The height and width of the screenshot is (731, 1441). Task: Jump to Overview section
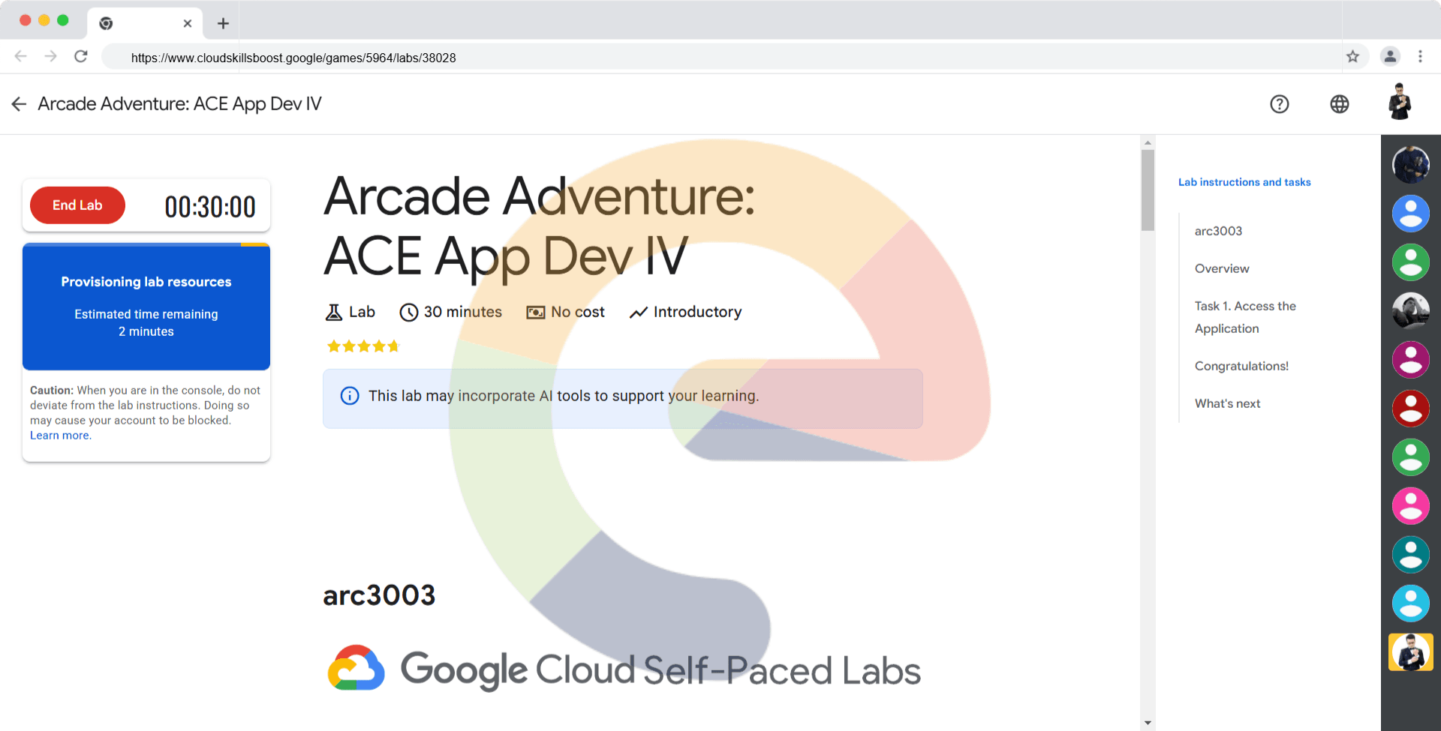coord(1222,268)
